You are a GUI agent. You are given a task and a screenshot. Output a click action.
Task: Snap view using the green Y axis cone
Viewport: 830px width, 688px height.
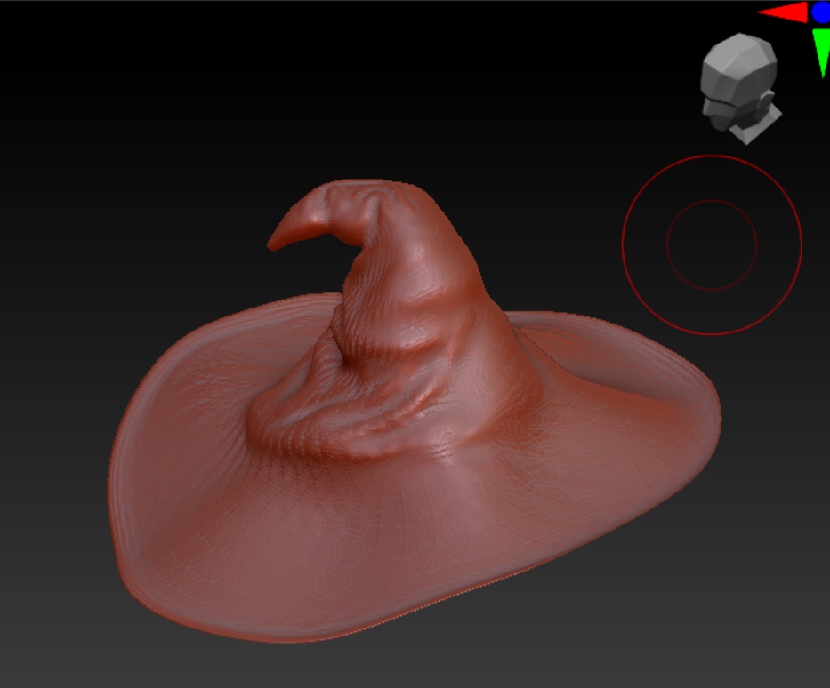point(821,53)
